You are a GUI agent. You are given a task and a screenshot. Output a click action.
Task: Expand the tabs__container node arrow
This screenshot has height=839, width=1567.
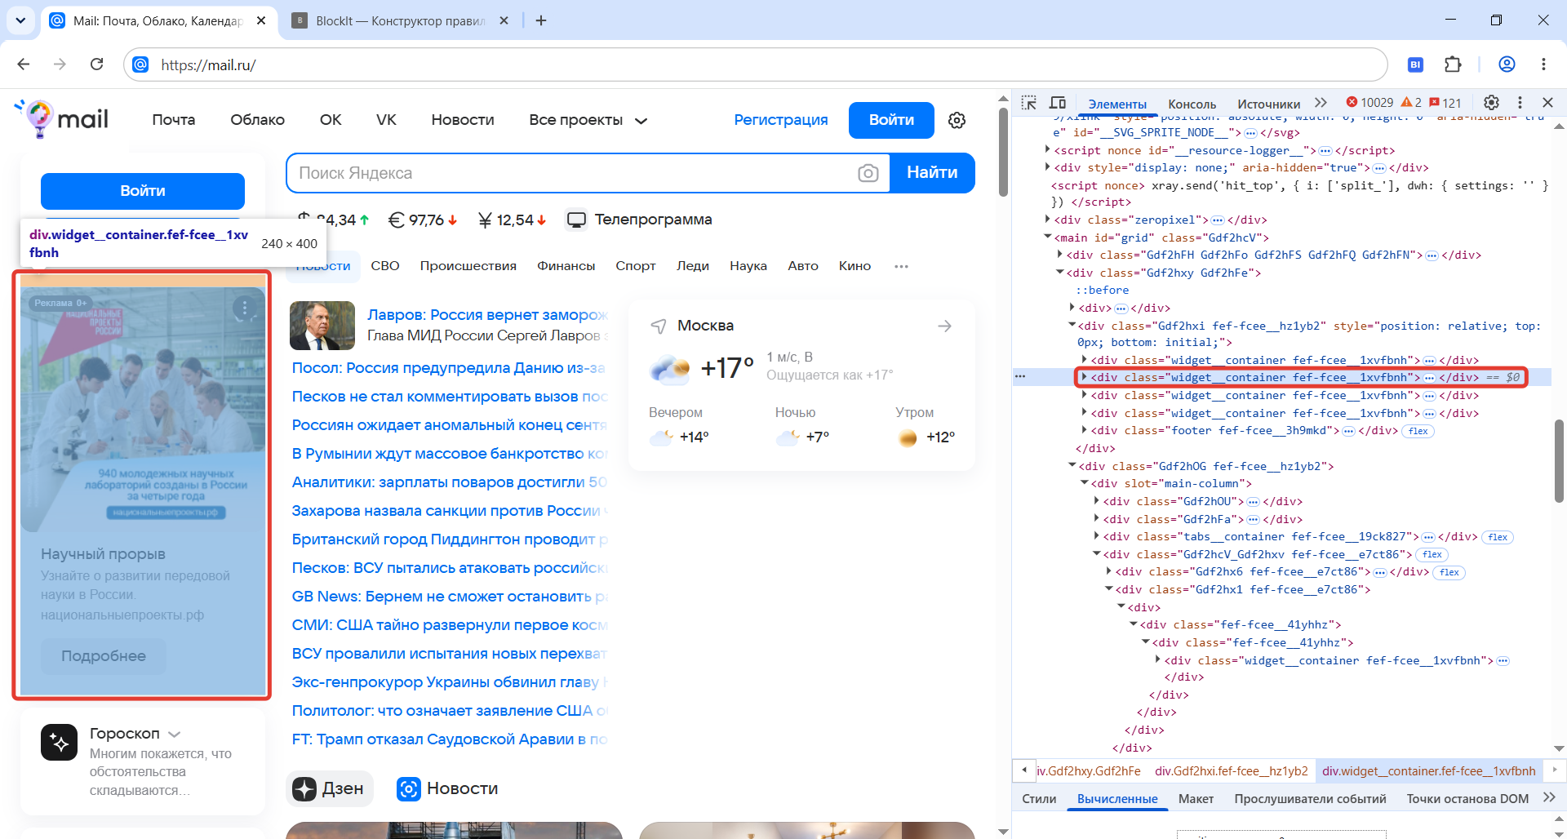click(1096, 536)
